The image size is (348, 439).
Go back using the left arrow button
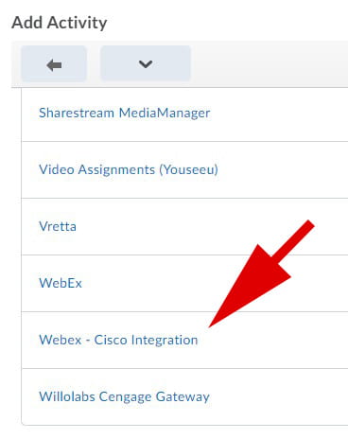[54, 64]
